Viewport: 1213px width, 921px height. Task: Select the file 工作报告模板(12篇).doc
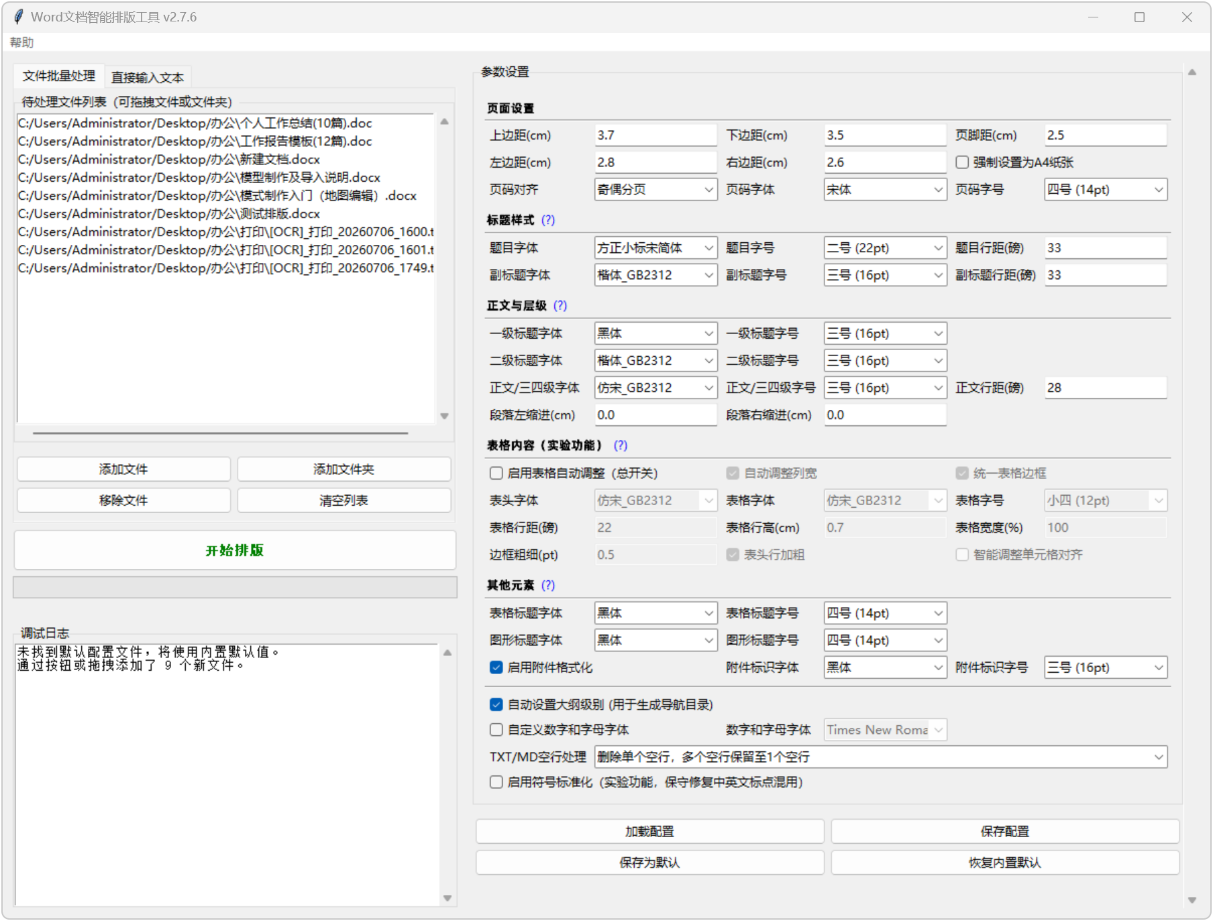[x=195, y=142]
